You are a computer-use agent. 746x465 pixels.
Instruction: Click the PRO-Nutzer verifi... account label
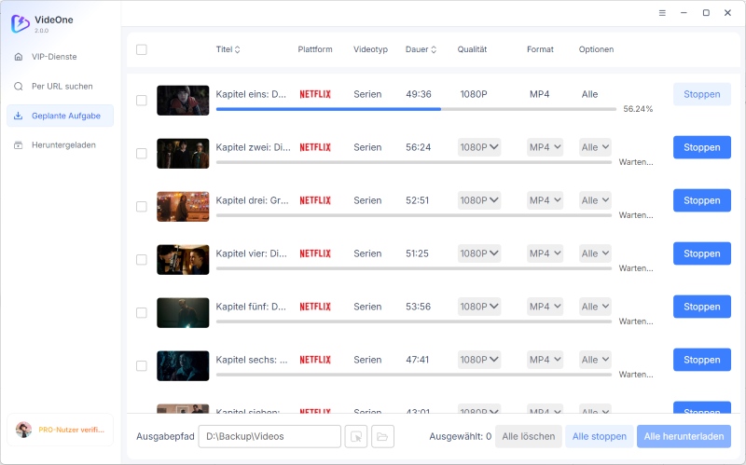coord(71,430)
